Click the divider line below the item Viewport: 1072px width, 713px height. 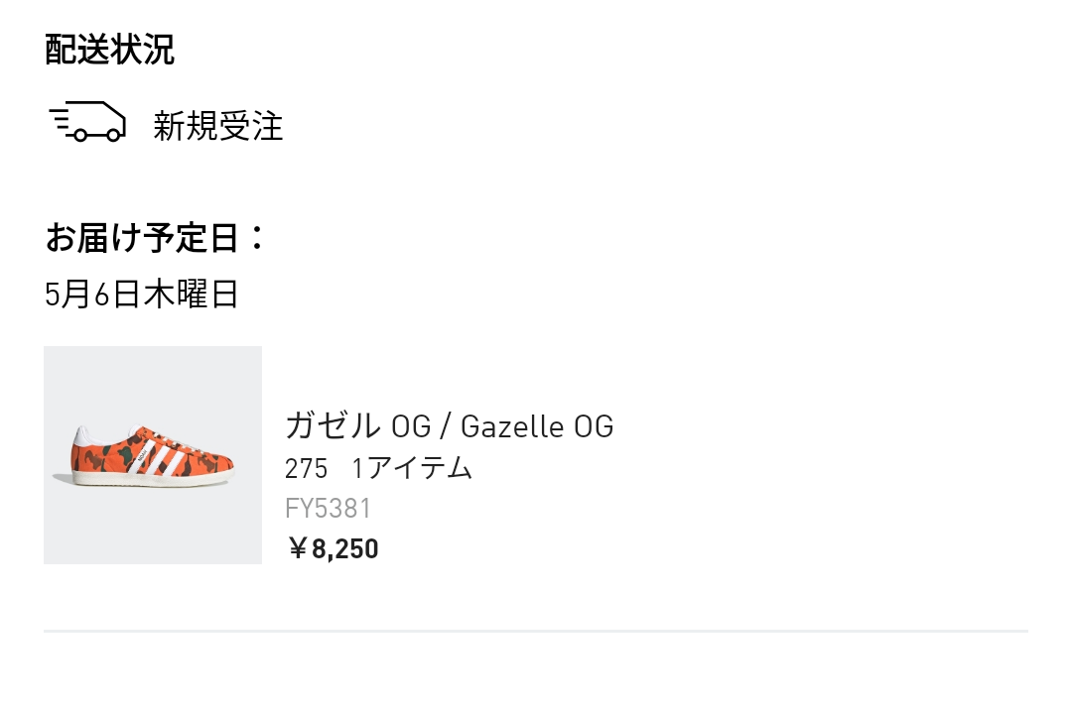coord(536,631)
